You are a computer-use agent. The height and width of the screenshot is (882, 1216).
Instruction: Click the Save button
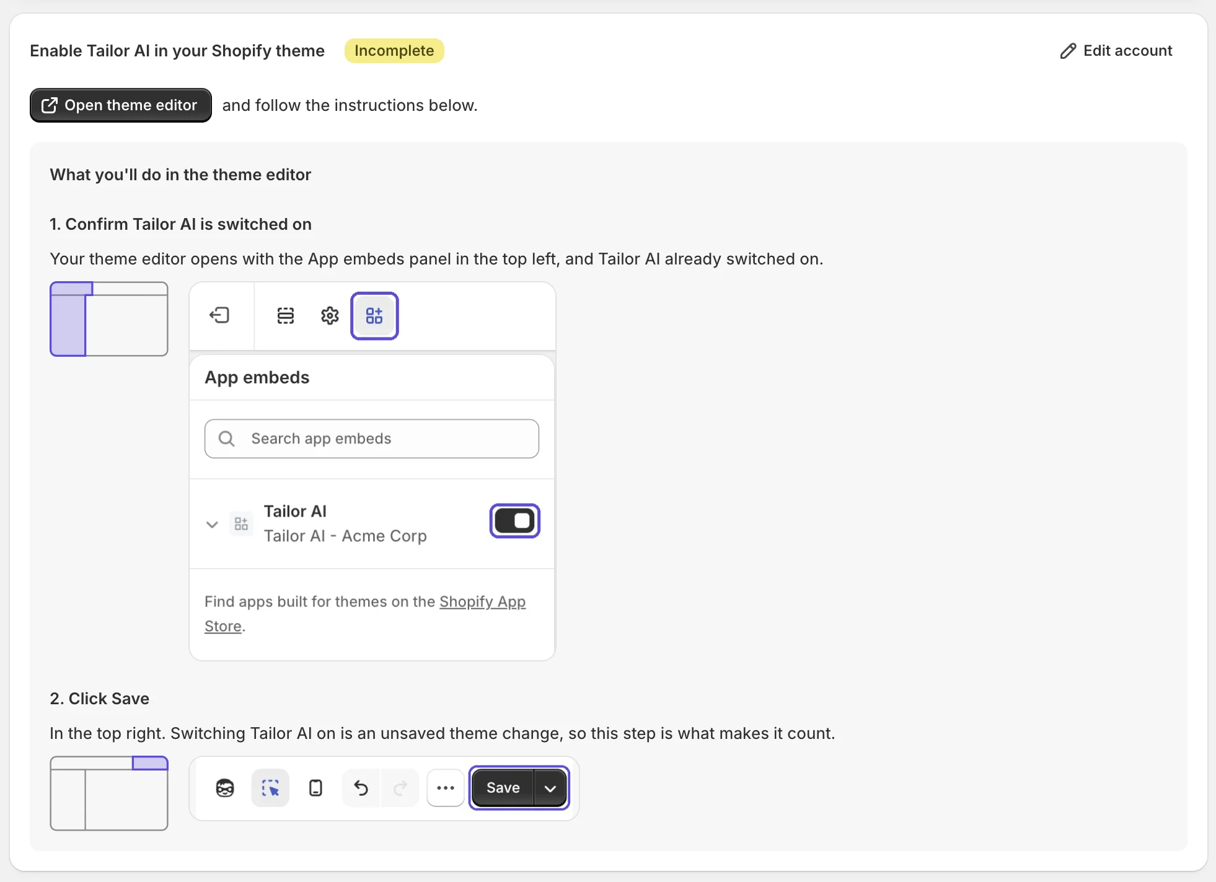click(x=503, y=788)
